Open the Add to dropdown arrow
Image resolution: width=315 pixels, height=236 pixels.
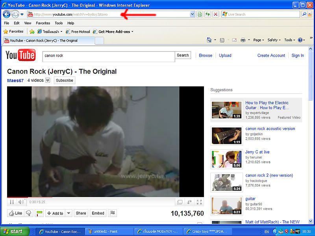(x=69, y=213)
